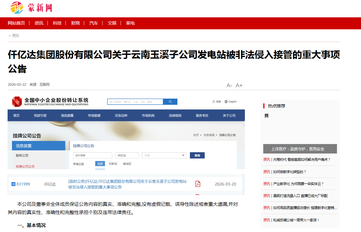Click the embedded NEEQ announcement screenshot image
The width and height of the screenshot is (361, 232).
point(126,145)
